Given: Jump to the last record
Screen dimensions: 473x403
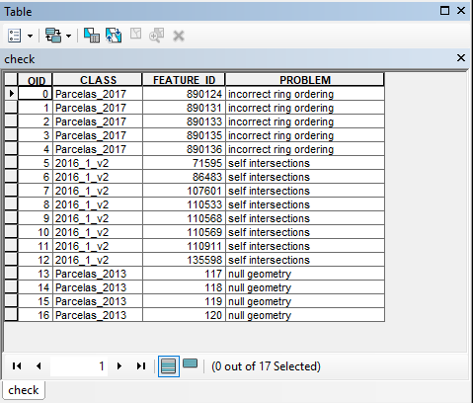Looking at the screenshot, I should point(141,365).
